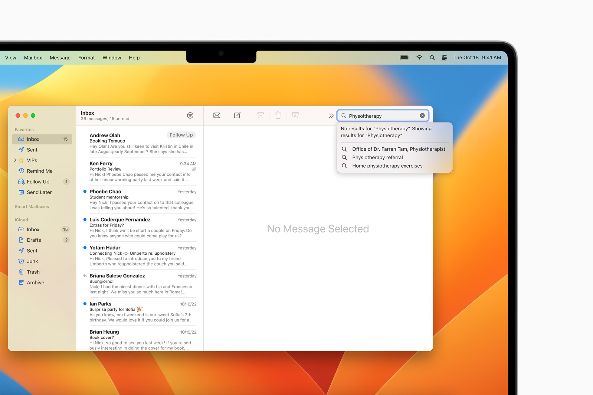Image resolution: width=593 pixels, height=395 pixels.
Task: Toggle the Follow Up flag on Andrew Olah's email
Action: tap(181, 135)
